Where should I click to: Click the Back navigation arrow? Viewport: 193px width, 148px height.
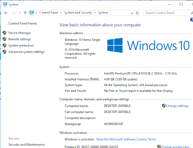coord(6,13)
